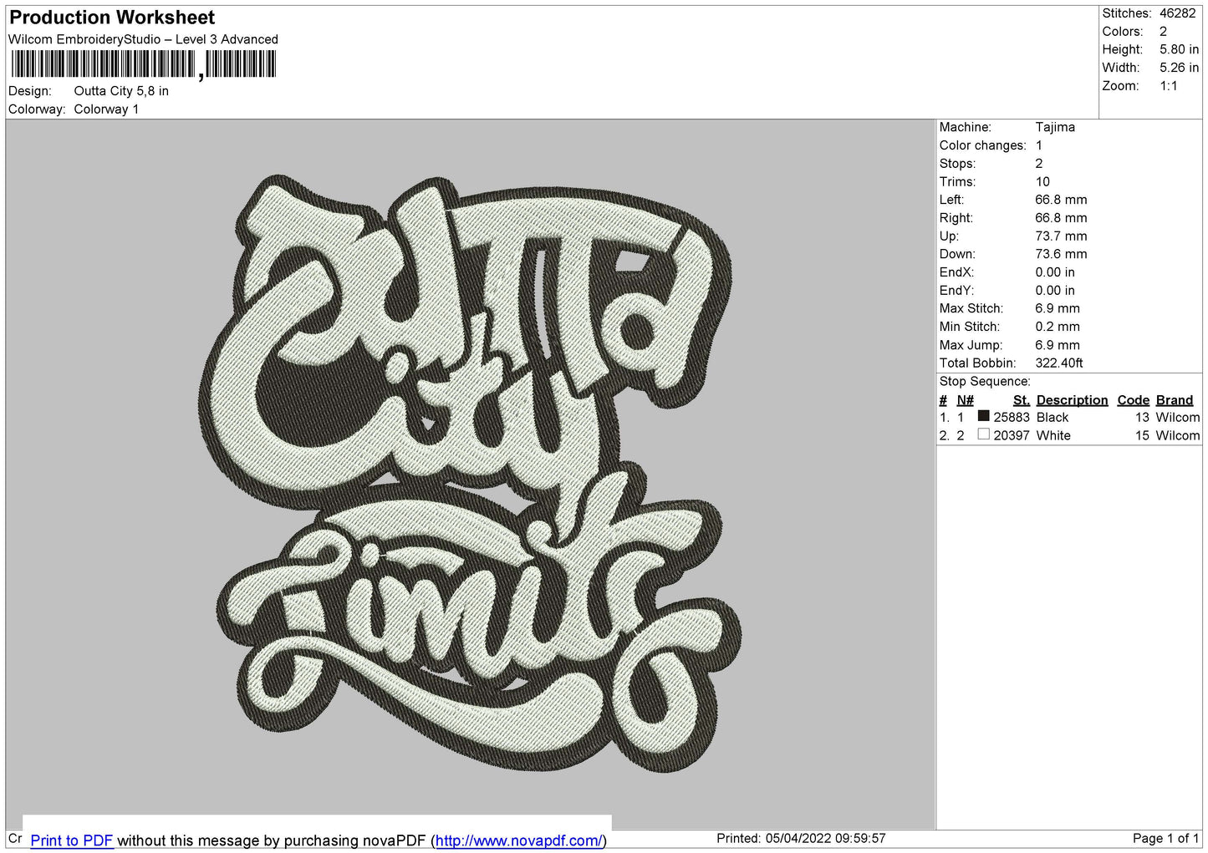Click the Description column header
Image resolution: width=1208 pixels, height=853 pixels.
tap(1072, 400)
